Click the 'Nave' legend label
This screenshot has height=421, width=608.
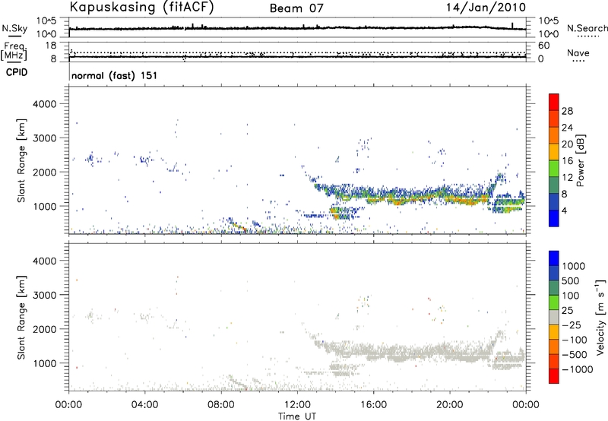point(578,53)
